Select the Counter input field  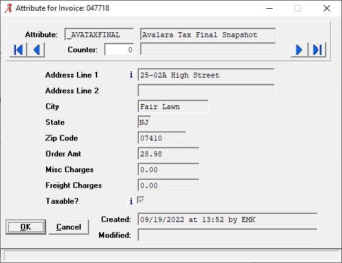pyautogui.click(x=119, y=50)
